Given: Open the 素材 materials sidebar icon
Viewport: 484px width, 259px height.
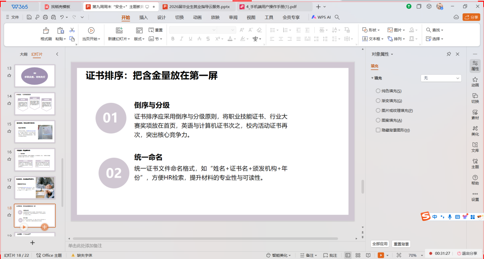Looking at the screenshot, I should [x=475, y=115].
